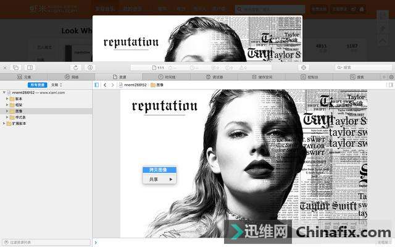Switch to the 储存空间 tab

coord(262,77)
